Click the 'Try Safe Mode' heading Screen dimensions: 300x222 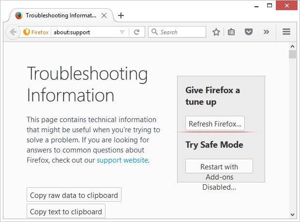[214, 145]
